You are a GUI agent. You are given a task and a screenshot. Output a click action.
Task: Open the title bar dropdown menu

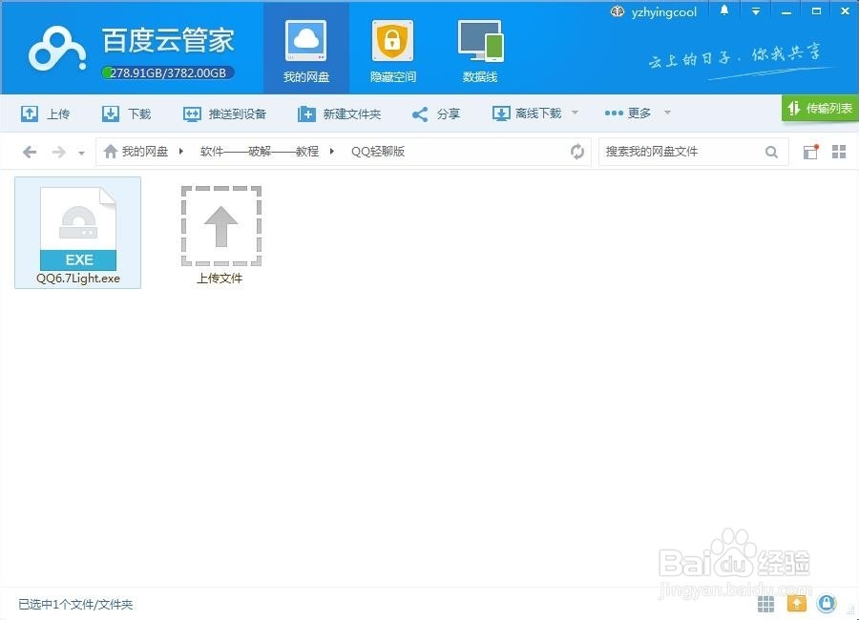(x=756, y=10)
